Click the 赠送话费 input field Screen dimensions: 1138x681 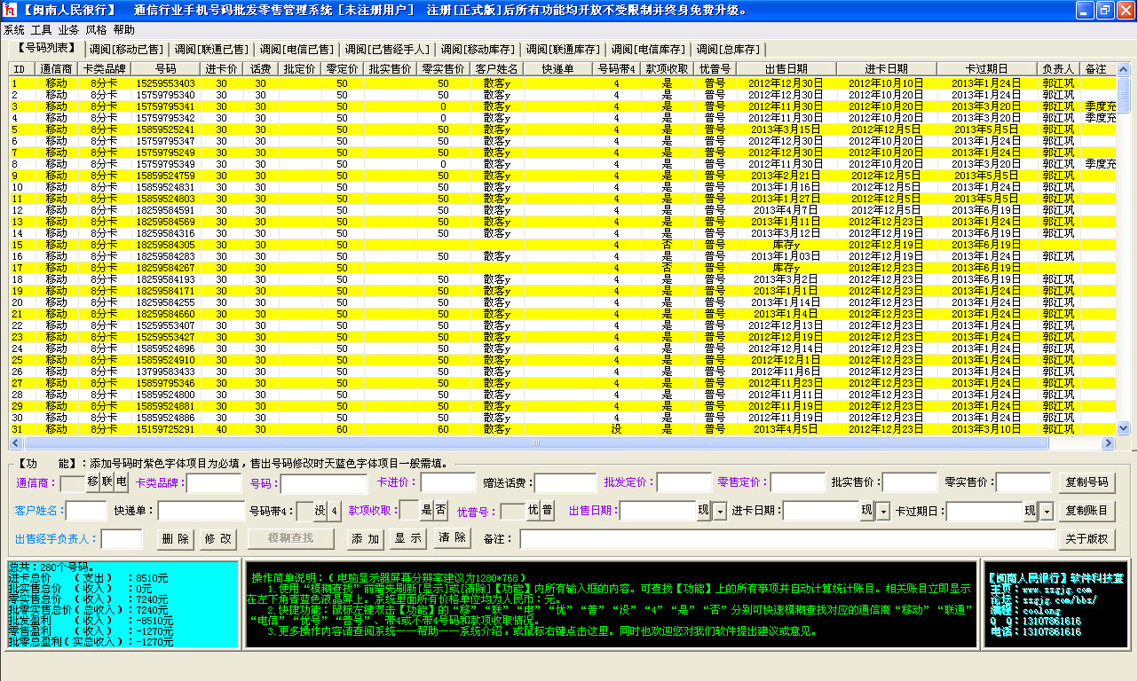tap(565, 483)
